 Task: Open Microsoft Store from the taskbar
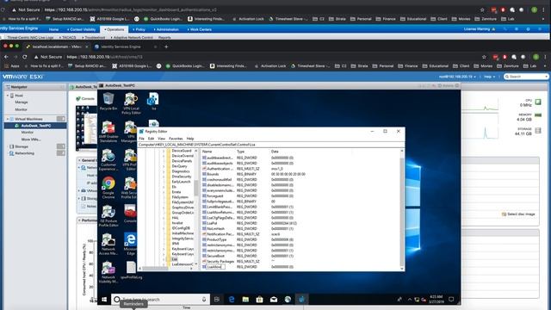coord(259,300)
